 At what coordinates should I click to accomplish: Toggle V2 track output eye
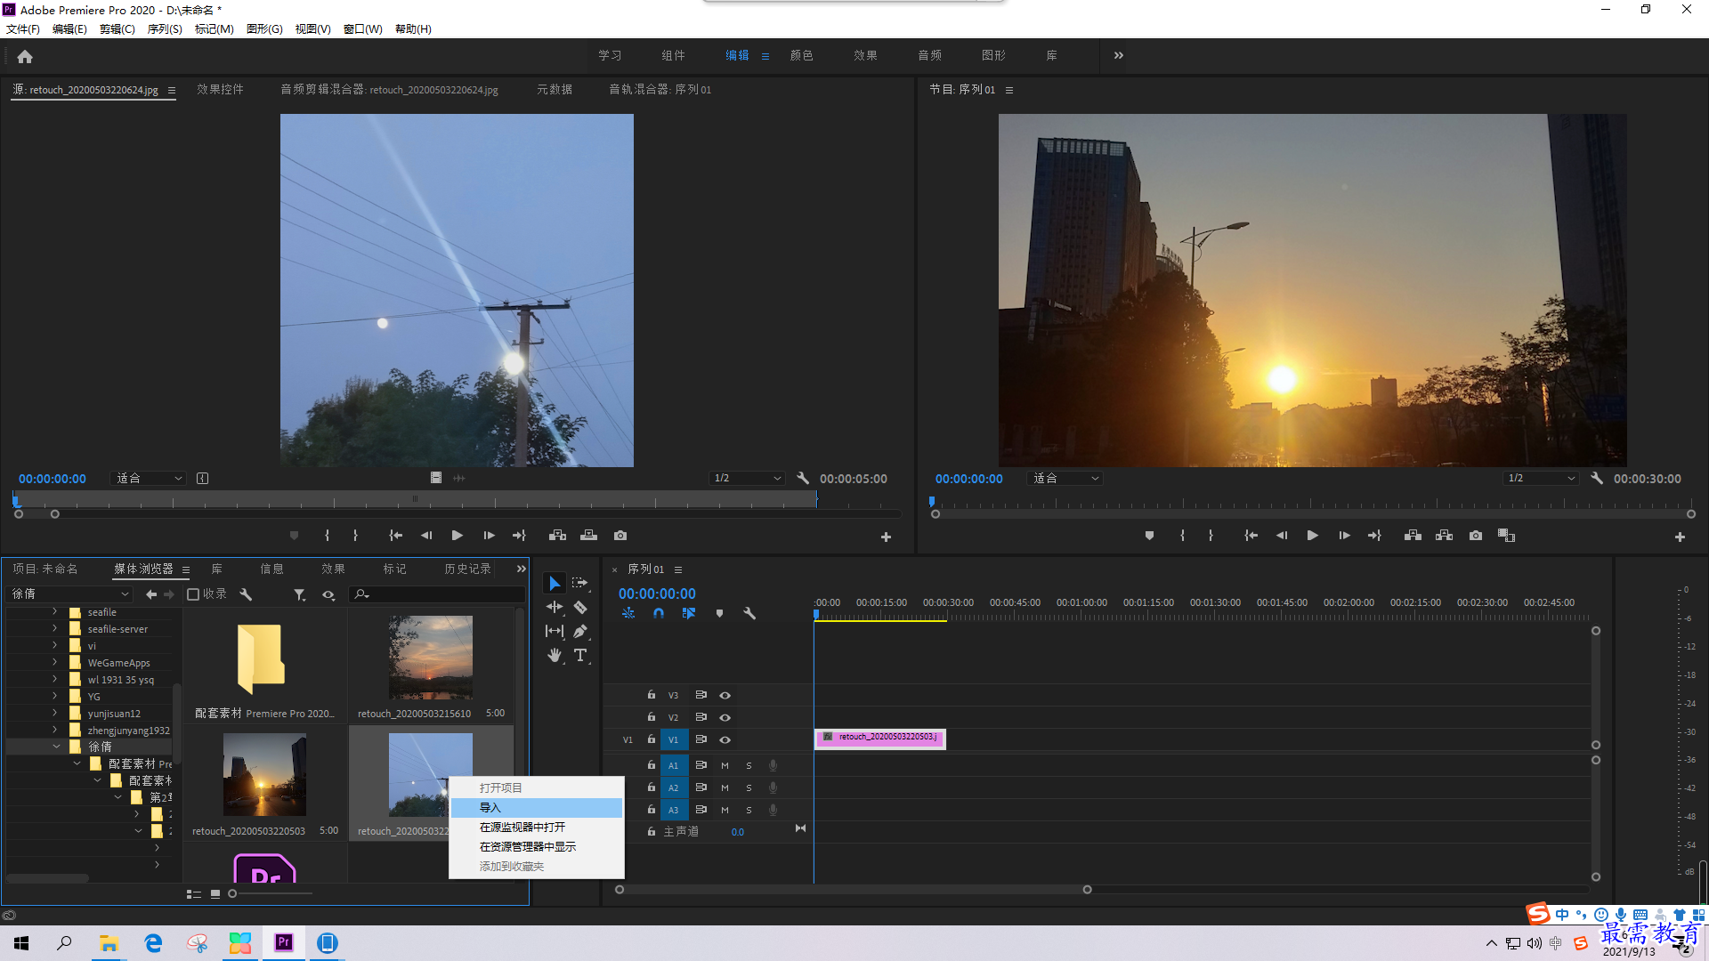pos(725,717)
